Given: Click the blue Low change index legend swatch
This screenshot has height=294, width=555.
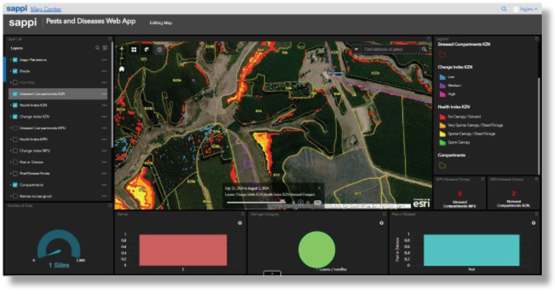Looking at the screenshot, I should pos(442,76).
